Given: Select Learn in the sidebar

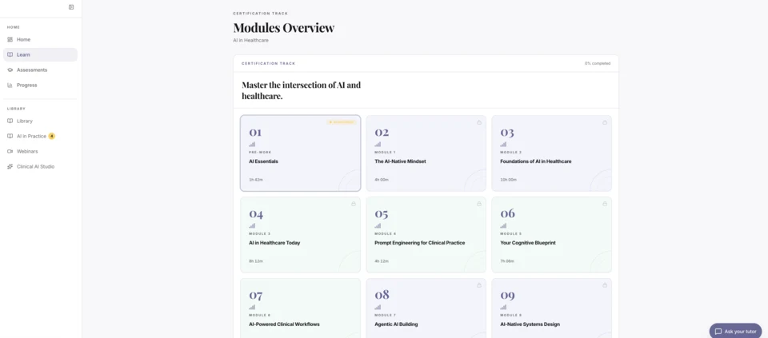Looking at the screenshot, I should coord(40,55).
